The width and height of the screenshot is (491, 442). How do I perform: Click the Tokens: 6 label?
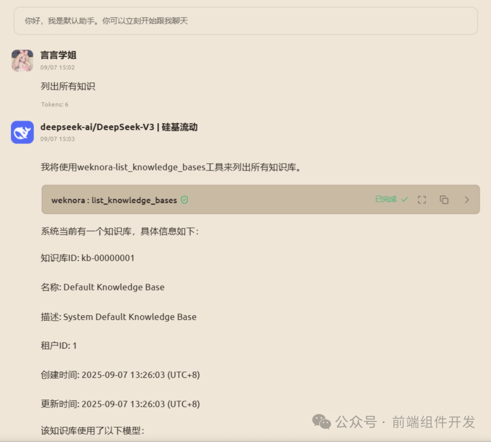[55, 104]
